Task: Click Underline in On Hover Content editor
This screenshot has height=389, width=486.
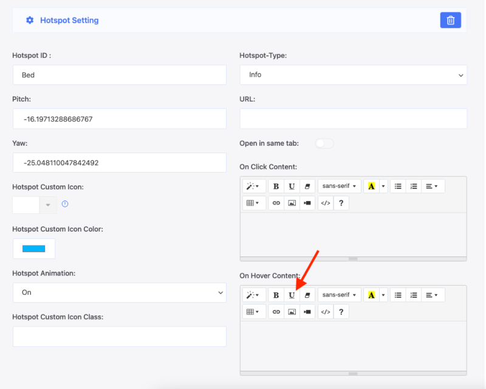Action: 292,295
